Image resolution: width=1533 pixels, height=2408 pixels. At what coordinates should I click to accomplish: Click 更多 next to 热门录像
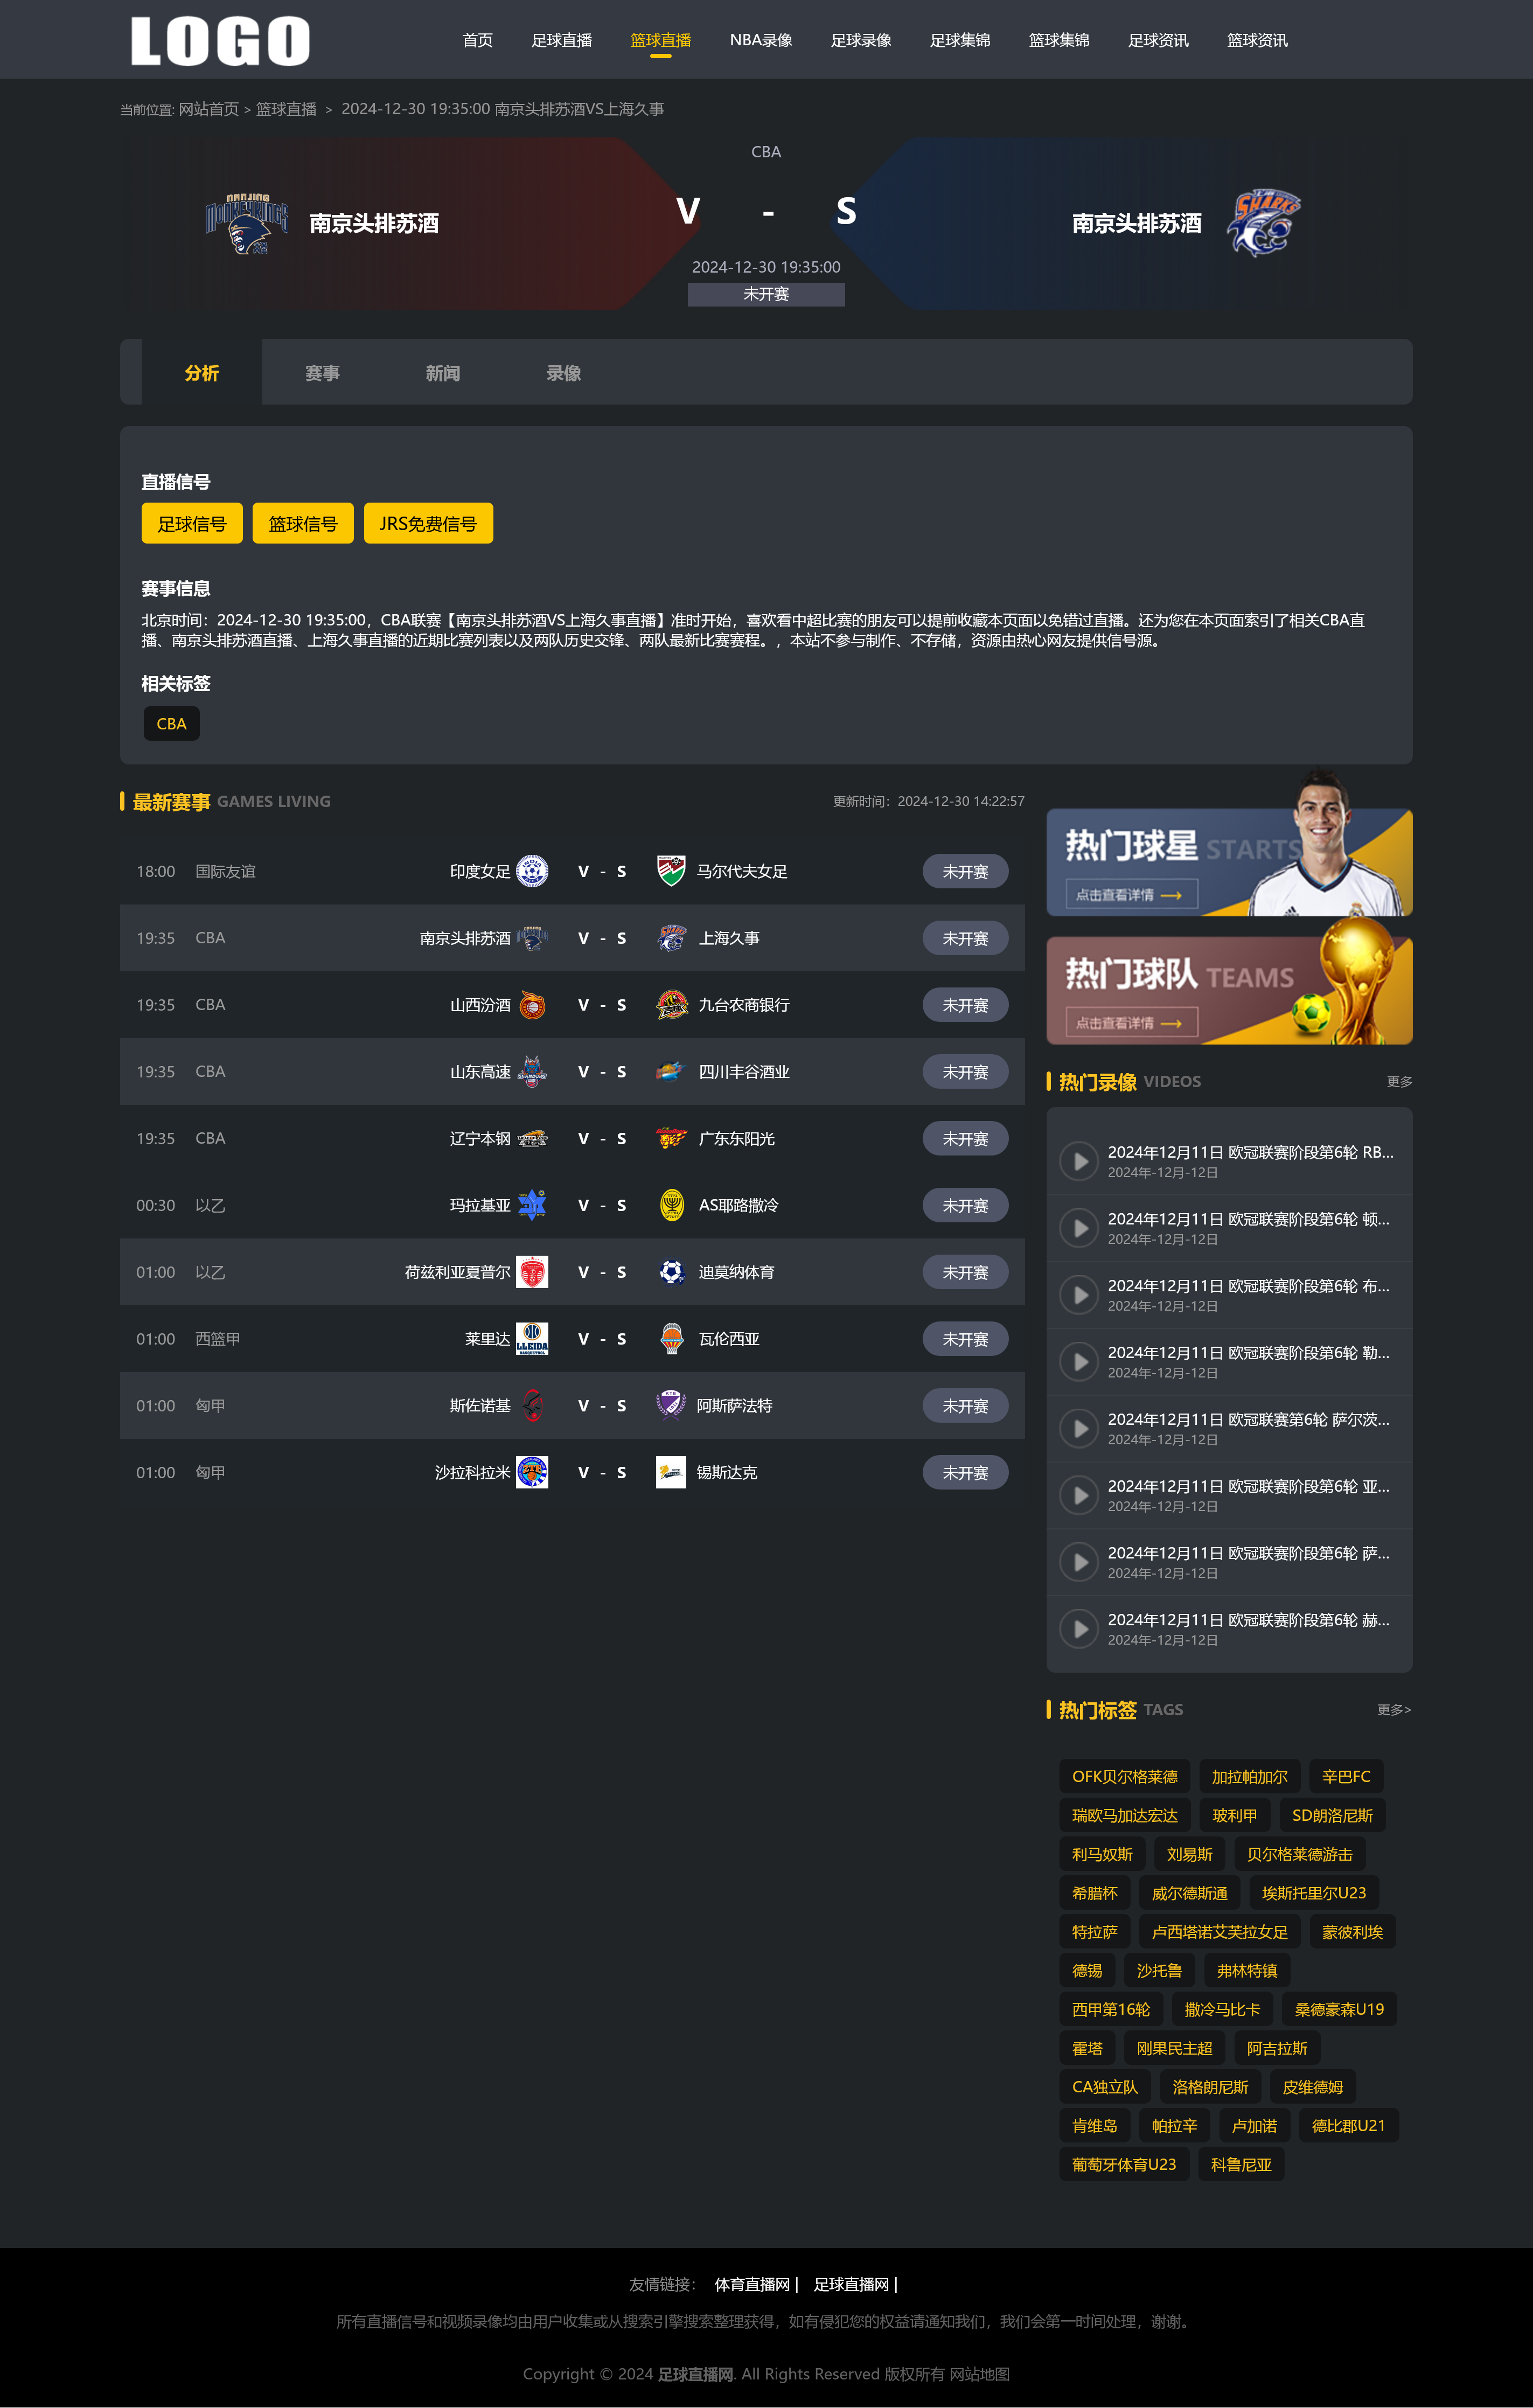click(x=1399, y=1082)
